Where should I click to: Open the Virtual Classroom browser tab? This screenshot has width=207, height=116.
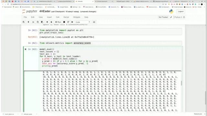pyautogui.click(x=104, y=1)
